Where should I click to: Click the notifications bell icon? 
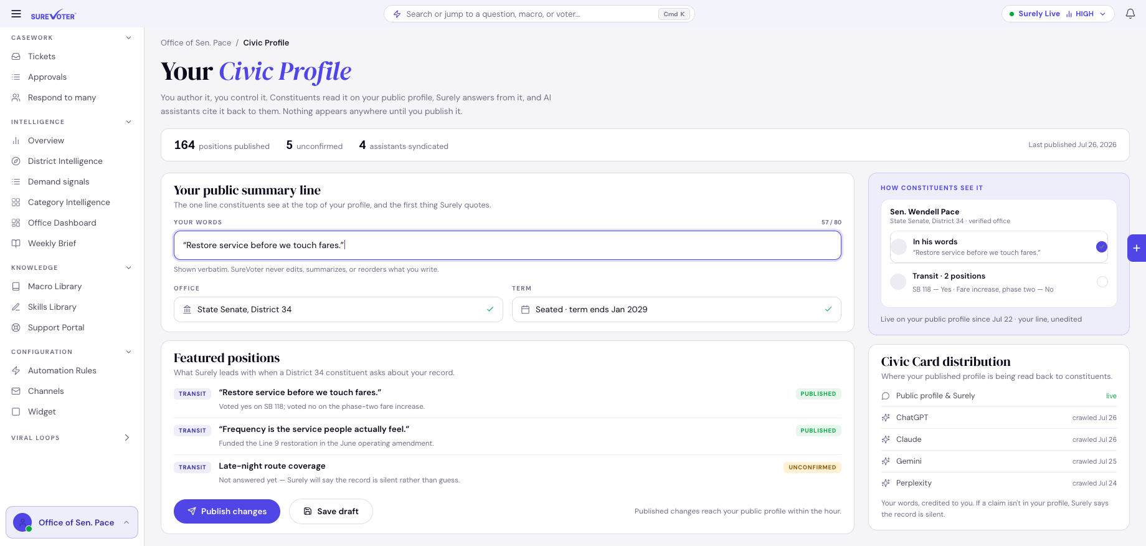click(x=1130, y=14)
